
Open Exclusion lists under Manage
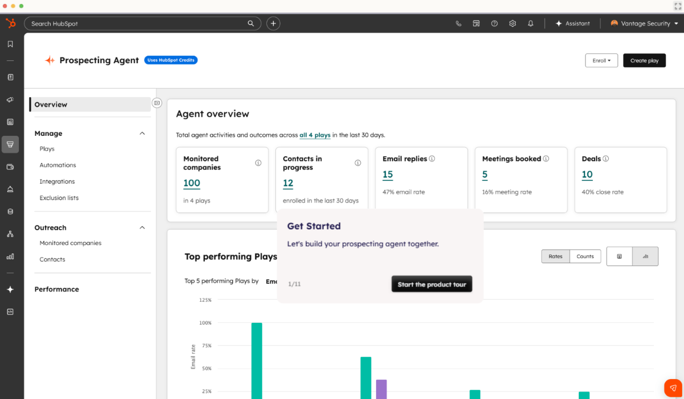coord(59,198)
